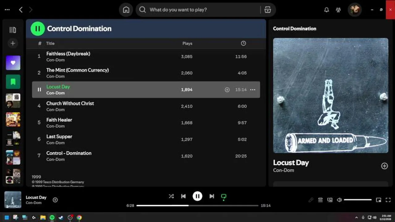The image size is (395, 222).
Task: Select The Mint (Common Currency) track
Action: [78, 70]
